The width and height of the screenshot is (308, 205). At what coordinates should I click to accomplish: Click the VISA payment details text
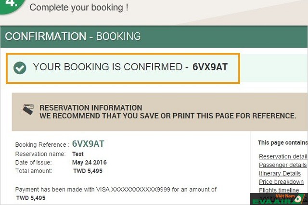[x=115, y=190]
